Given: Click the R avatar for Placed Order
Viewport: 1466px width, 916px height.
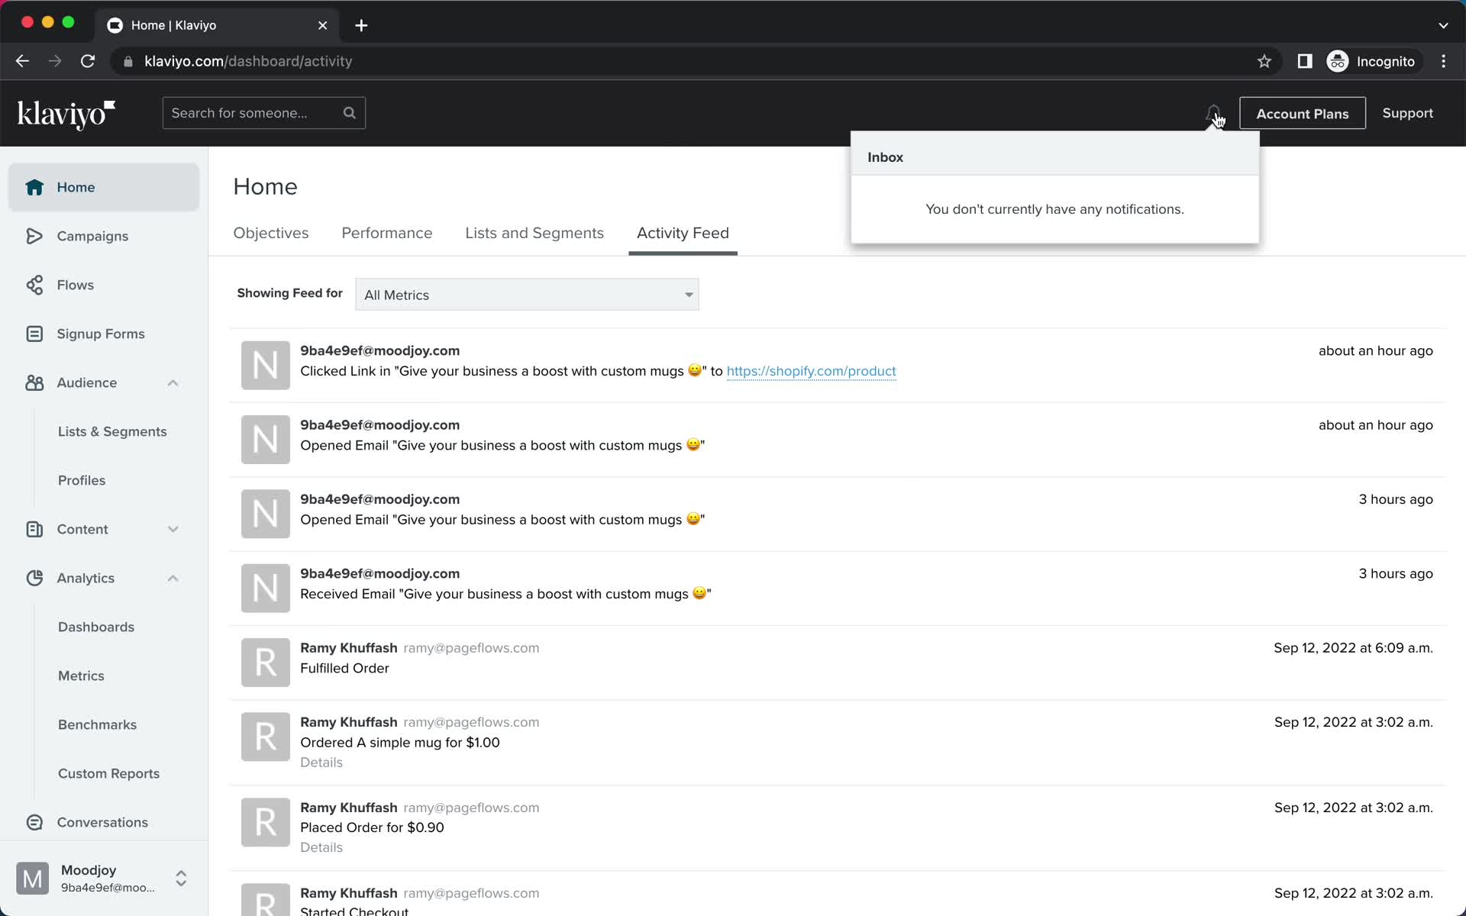Looking at the screenshot, I should point(265,822).
